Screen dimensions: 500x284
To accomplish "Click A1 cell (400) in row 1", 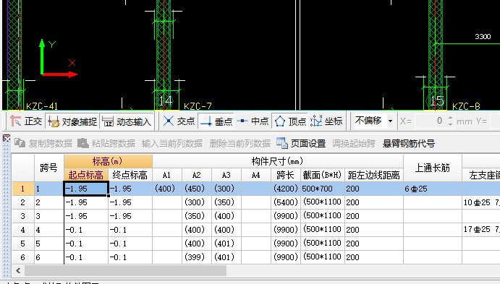I will [x=166, y=189].
